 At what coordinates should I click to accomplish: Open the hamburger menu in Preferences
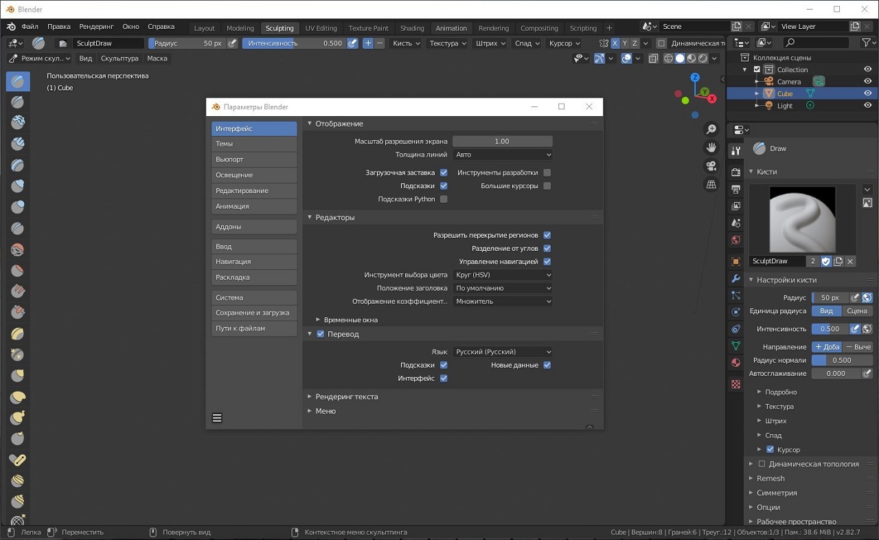(x=217, y=418)
